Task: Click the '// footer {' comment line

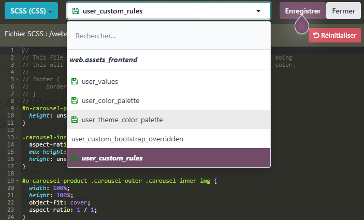Action: tap(41, 79)
